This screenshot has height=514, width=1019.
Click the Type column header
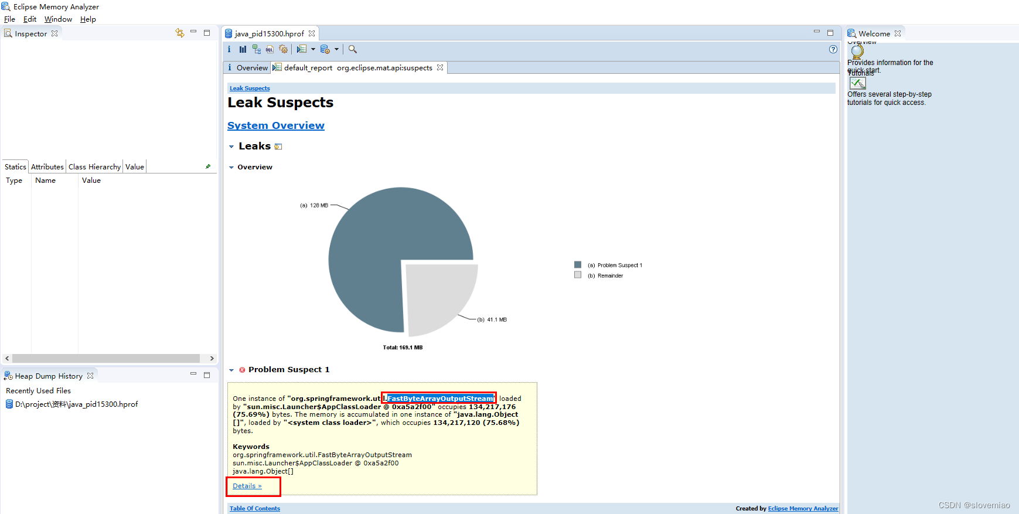click(x=16, y=181)
